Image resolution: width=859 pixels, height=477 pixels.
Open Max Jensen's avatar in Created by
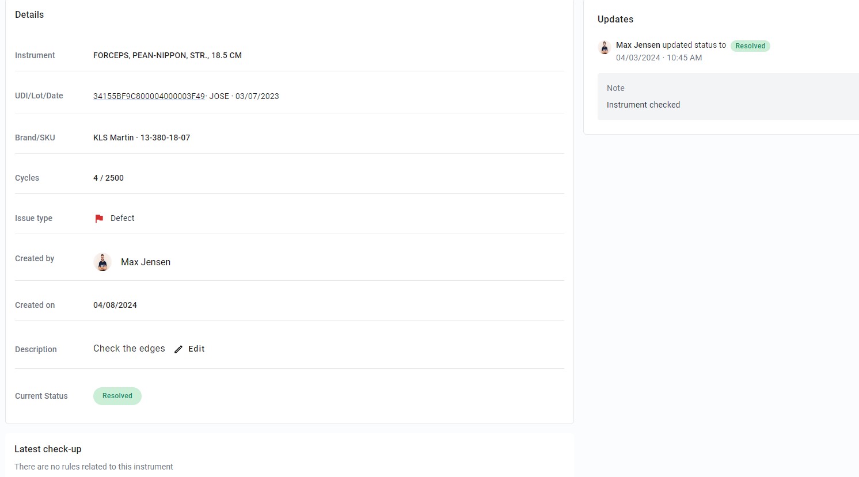(x=102, y=262)
